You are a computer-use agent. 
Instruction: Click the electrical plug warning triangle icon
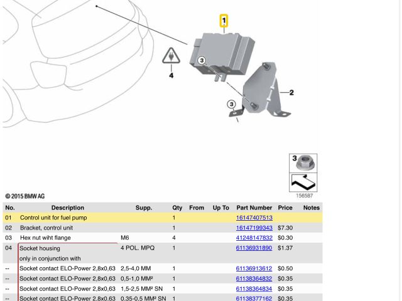[171, 57]
